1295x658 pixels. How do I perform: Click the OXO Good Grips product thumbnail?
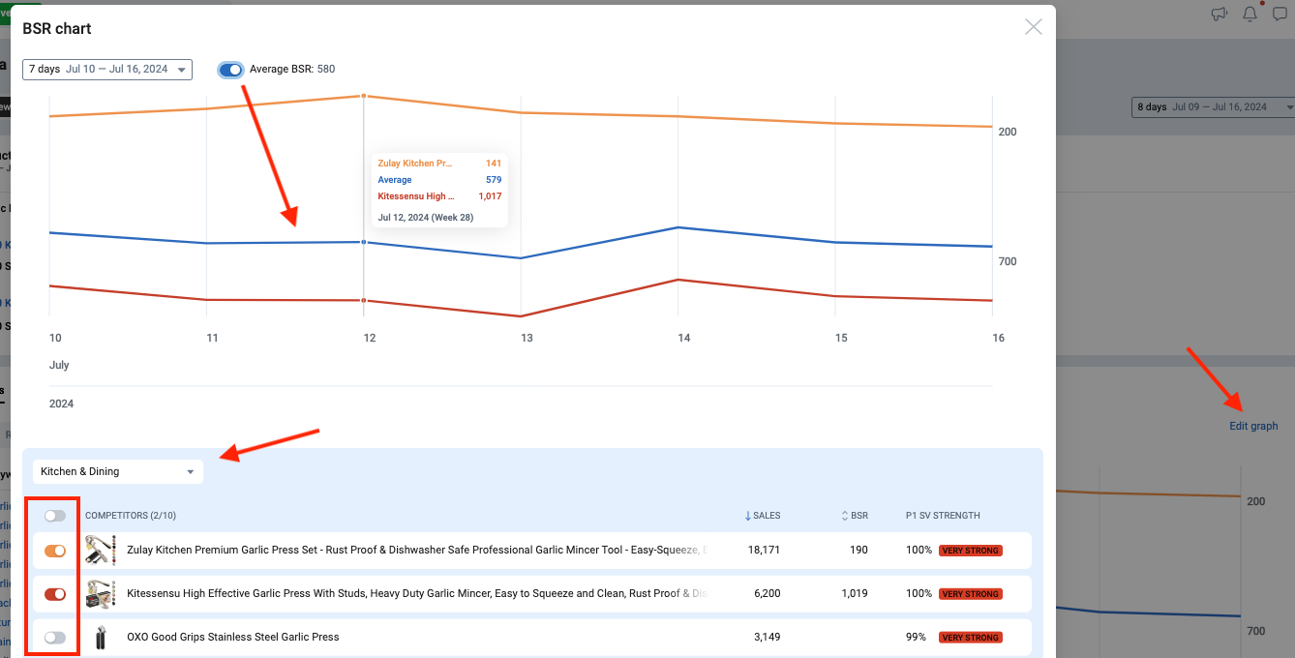point(100,637)
